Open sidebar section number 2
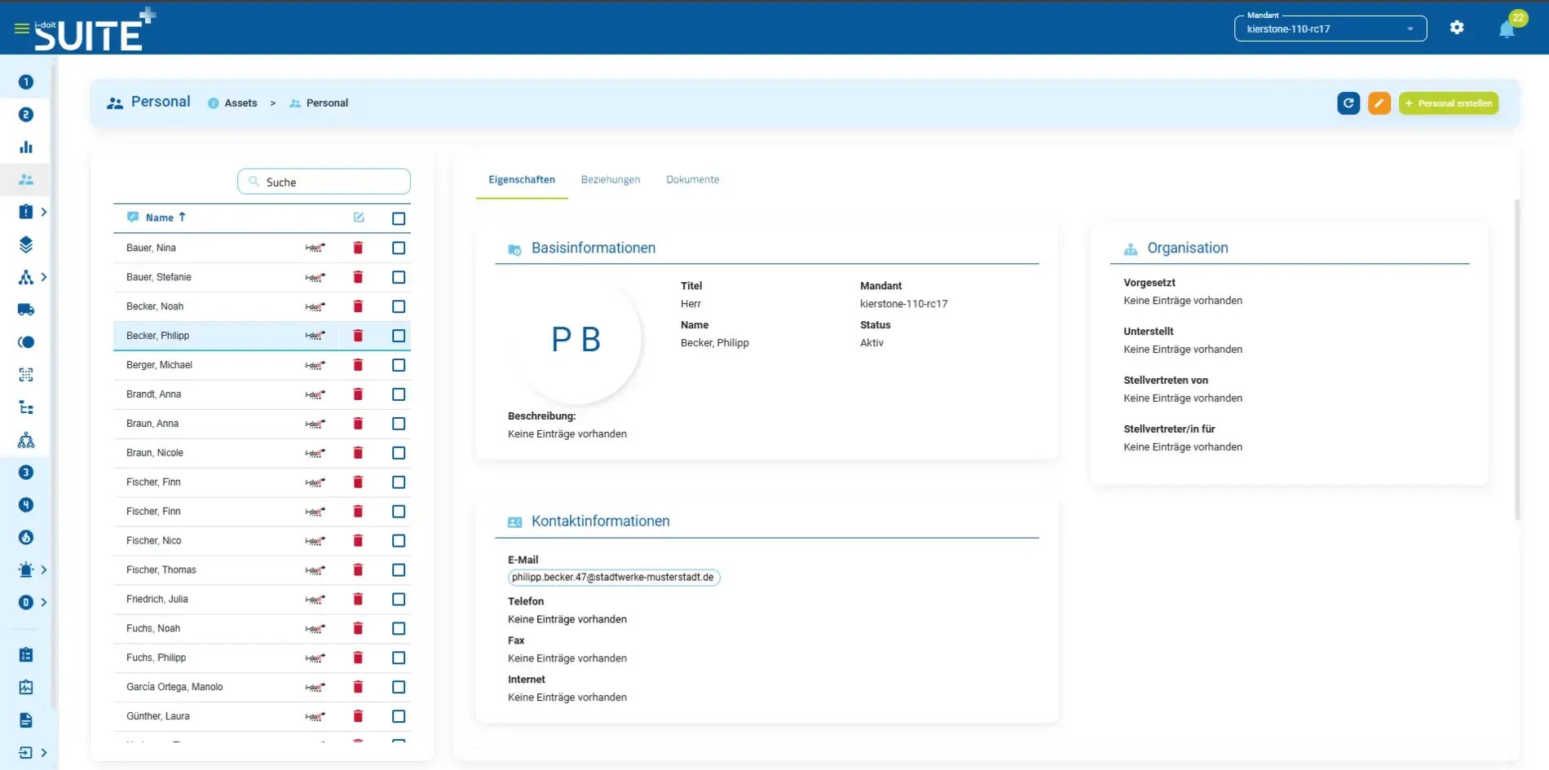1549x770 pixels. point(26,115)
